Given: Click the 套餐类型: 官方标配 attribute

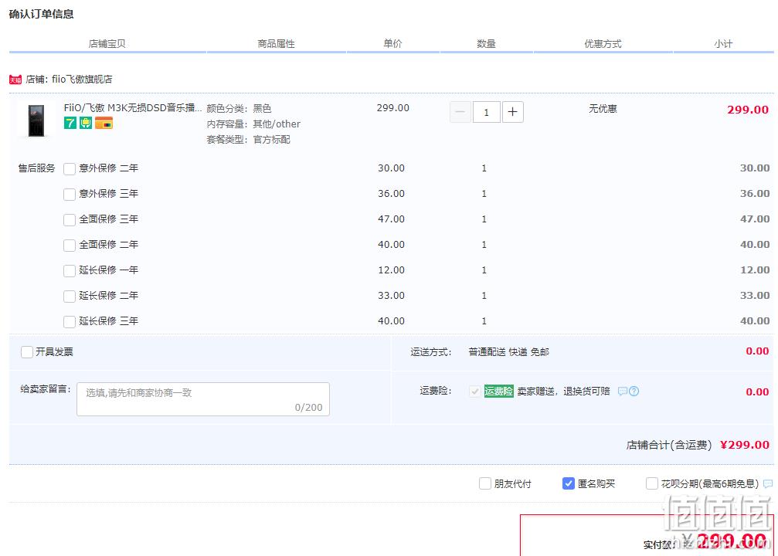Looking at the screenshot, I should (x=249, y=140).
